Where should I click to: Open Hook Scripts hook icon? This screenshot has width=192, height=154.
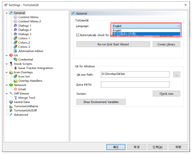click(x=11, y=64)
